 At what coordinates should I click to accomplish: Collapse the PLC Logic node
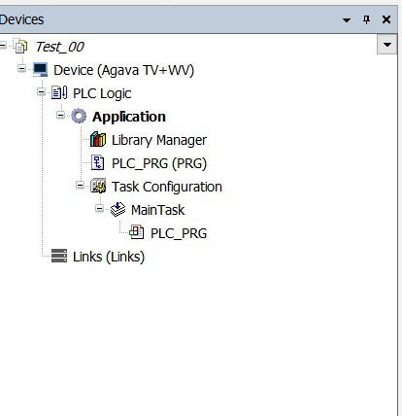pos(41,92)
